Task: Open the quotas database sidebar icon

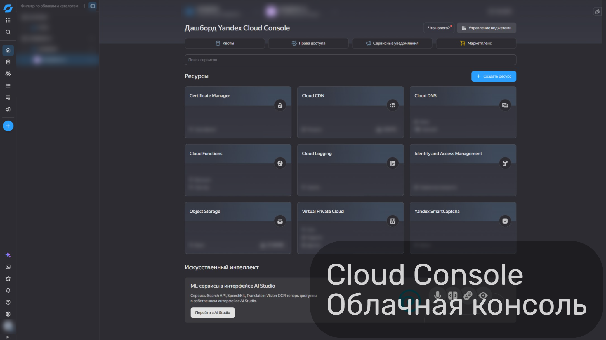Action: pyautogui.click(x=8, y=62)
